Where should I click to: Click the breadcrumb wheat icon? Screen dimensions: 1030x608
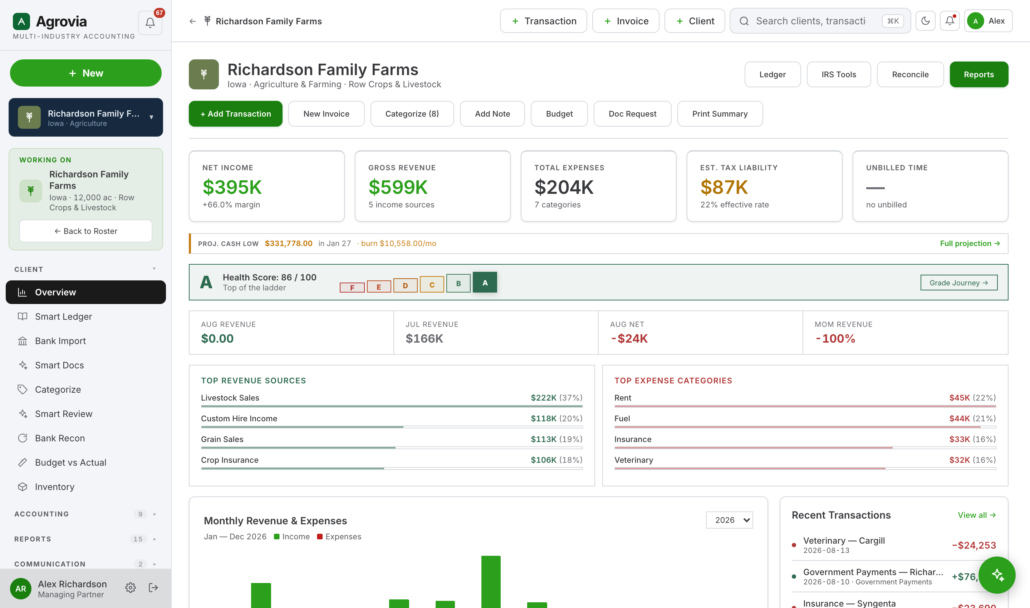click(x=207, y=20)
